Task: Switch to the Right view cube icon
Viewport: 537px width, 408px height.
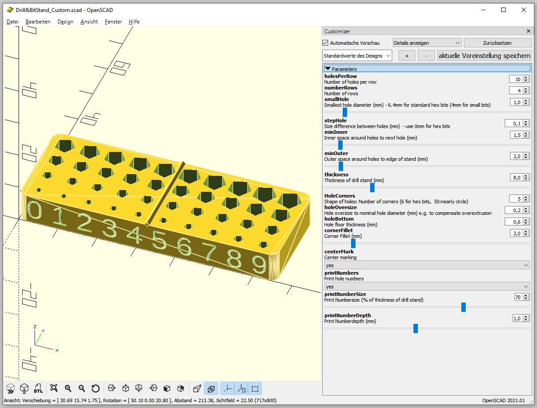Action: 112,389
